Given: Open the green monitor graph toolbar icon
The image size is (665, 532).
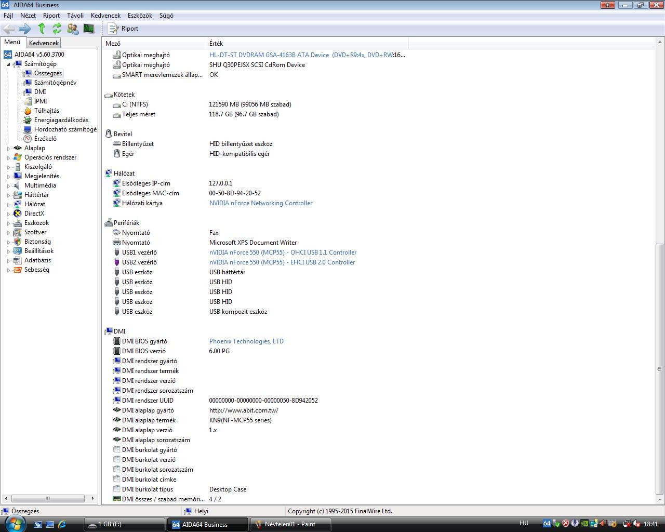Looking at the screenshot, I should pyautogui.click(x=89, y=29).
